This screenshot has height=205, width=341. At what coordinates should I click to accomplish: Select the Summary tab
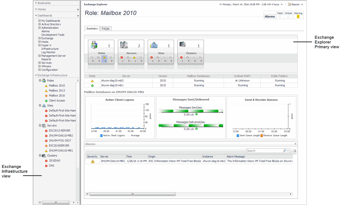click(92, 28)
